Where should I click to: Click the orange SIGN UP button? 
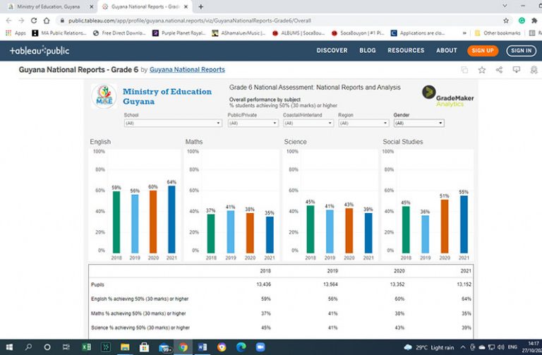tap(483, 51)
